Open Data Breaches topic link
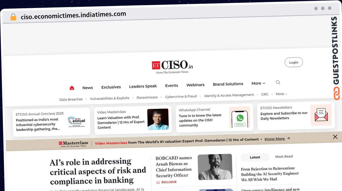 (71, 99)
